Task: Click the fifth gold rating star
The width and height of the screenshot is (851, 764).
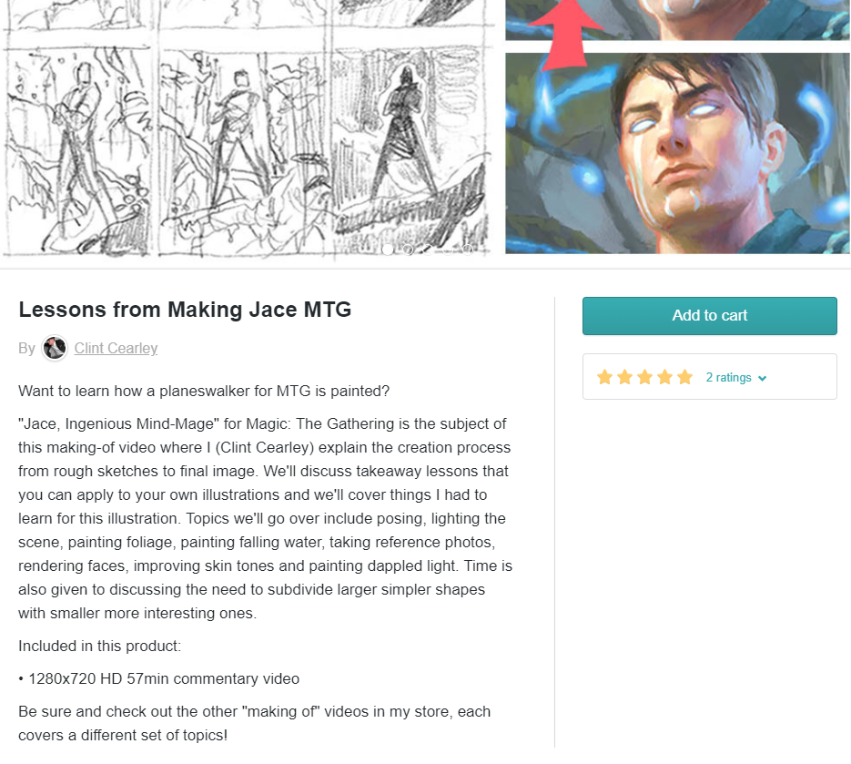Action: pyautogui.click(x=685, y=377)
